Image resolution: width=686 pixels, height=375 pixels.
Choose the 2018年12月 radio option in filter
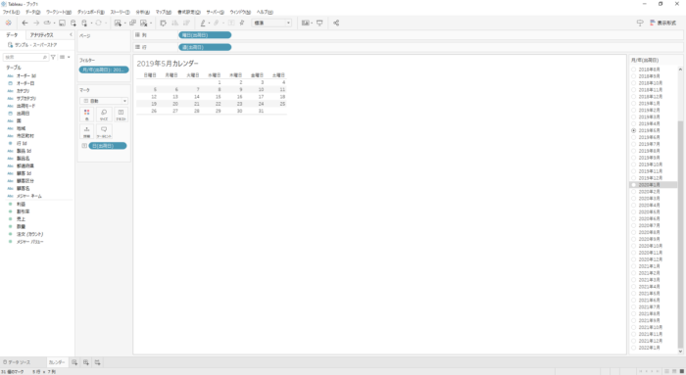coord(633,97)
